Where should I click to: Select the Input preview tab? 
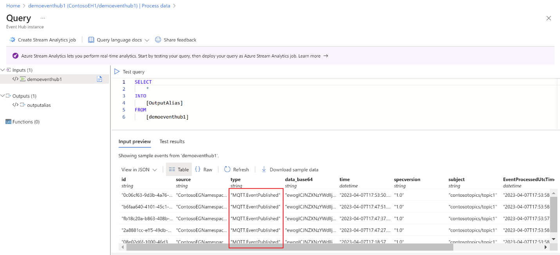tap(135, 141)
